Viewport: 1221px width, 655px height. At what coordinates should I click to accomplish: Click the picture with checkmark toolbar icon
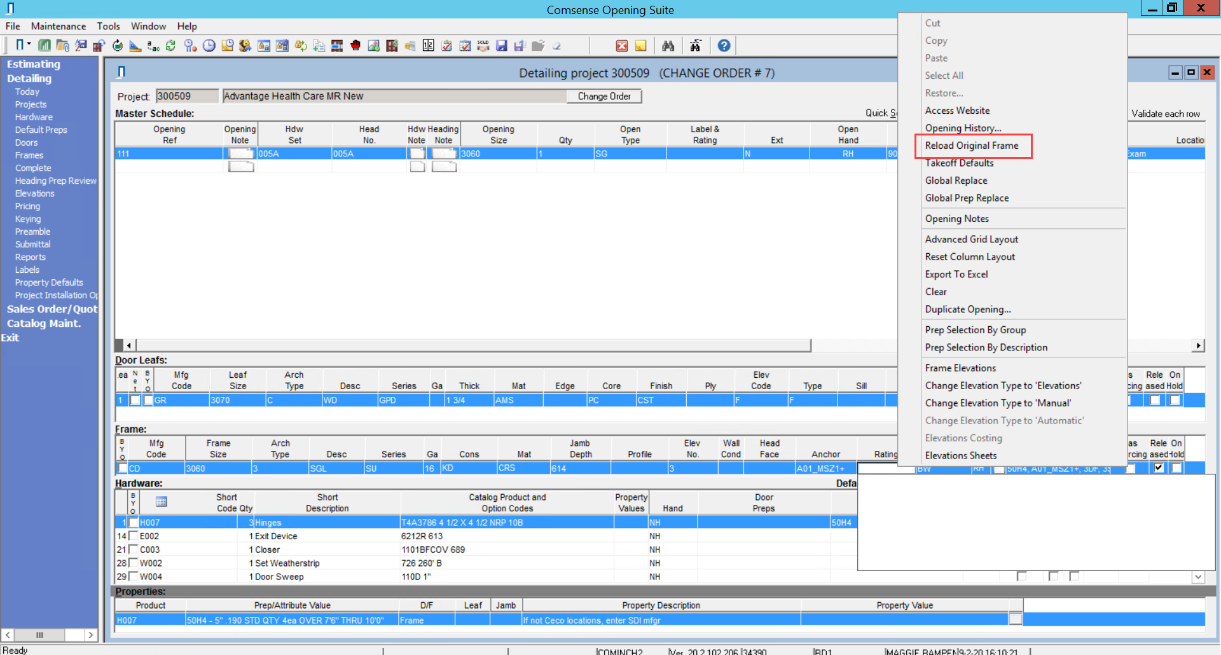tap(373, 45)
